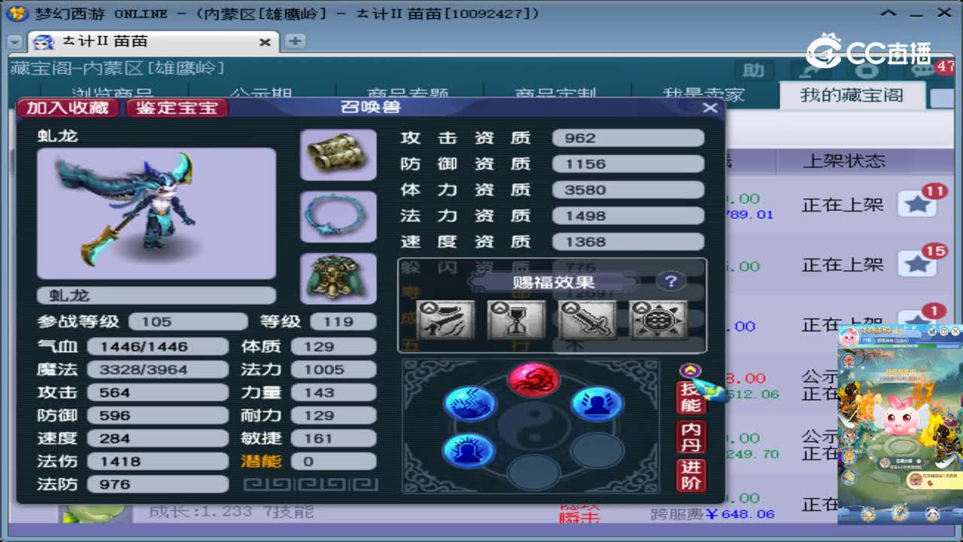Click the 鉴定宝宝 button
Screen dimensions: 963x542
(x=177, y=108)
